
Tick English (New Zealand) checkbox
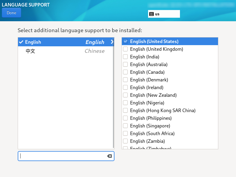(125, 95)
